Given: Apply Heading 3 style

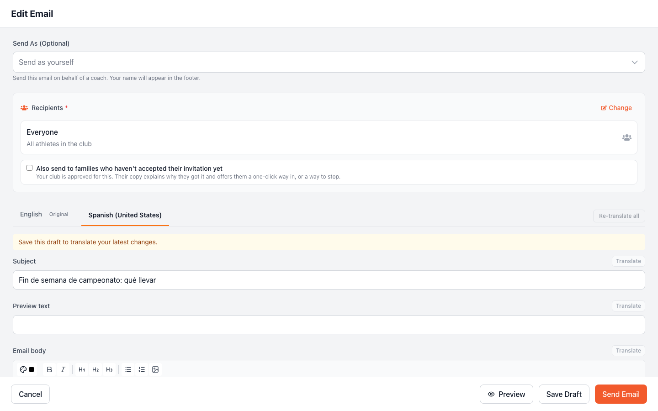Looking at the screenshot, I should (109, 369).
